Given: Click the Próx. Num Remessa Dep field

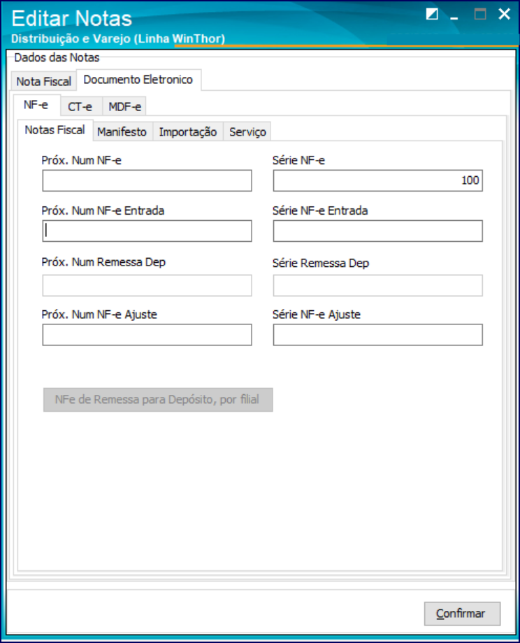Looking at the screenshot, I should (147, 285).
